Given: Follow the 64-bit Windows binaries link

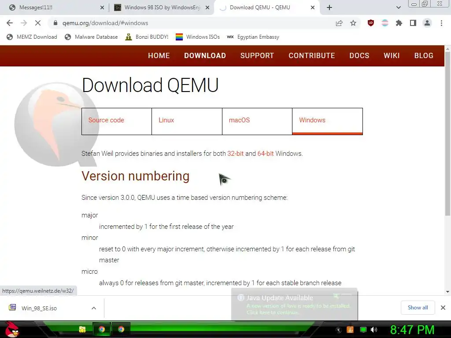Looking at the screenshot, I should (x=266, y=154).
